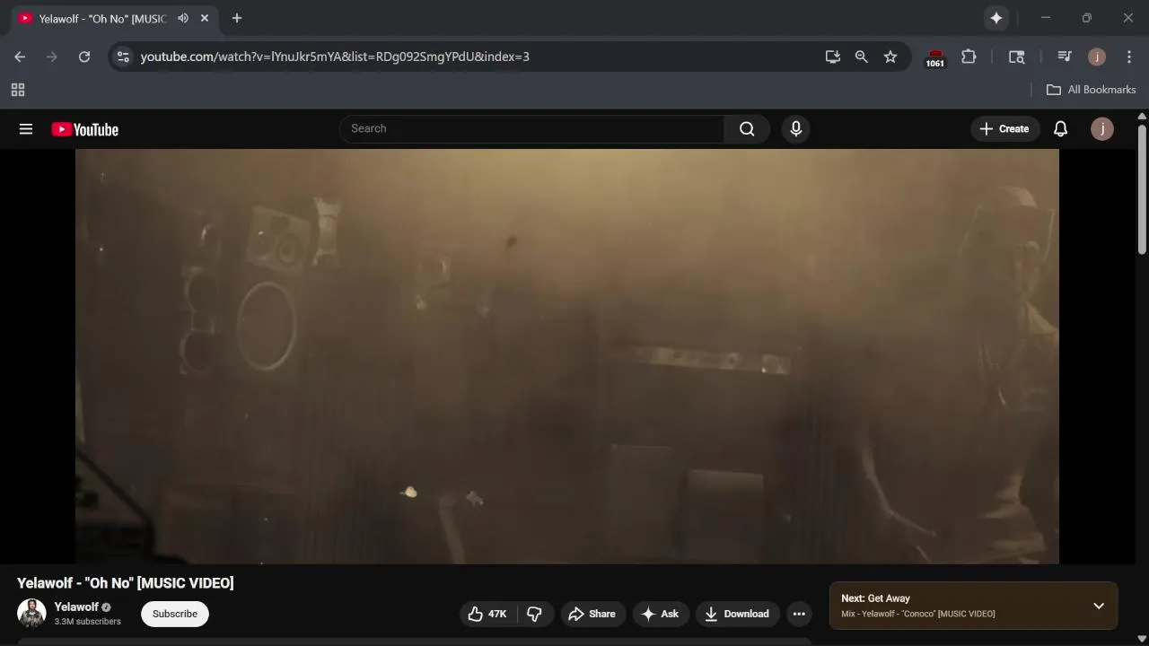Open a new browser tab

point(237,18)
